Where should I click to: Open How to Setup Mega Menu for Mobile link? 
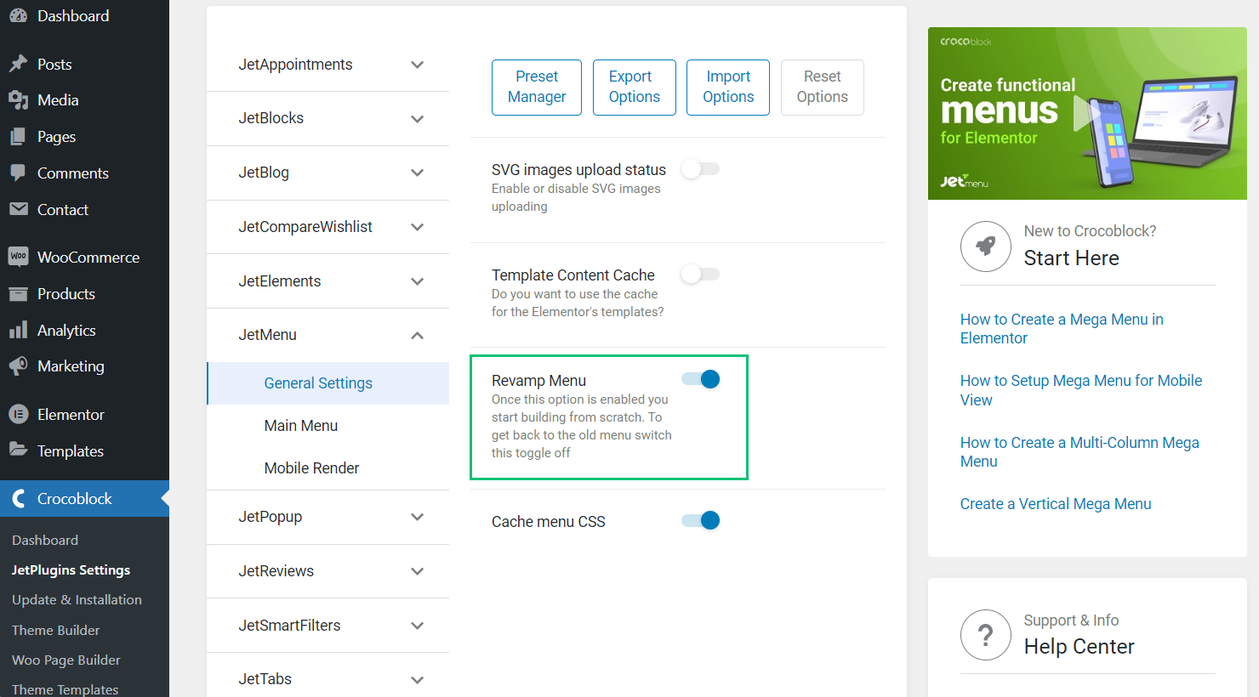tap(1081, 390)
